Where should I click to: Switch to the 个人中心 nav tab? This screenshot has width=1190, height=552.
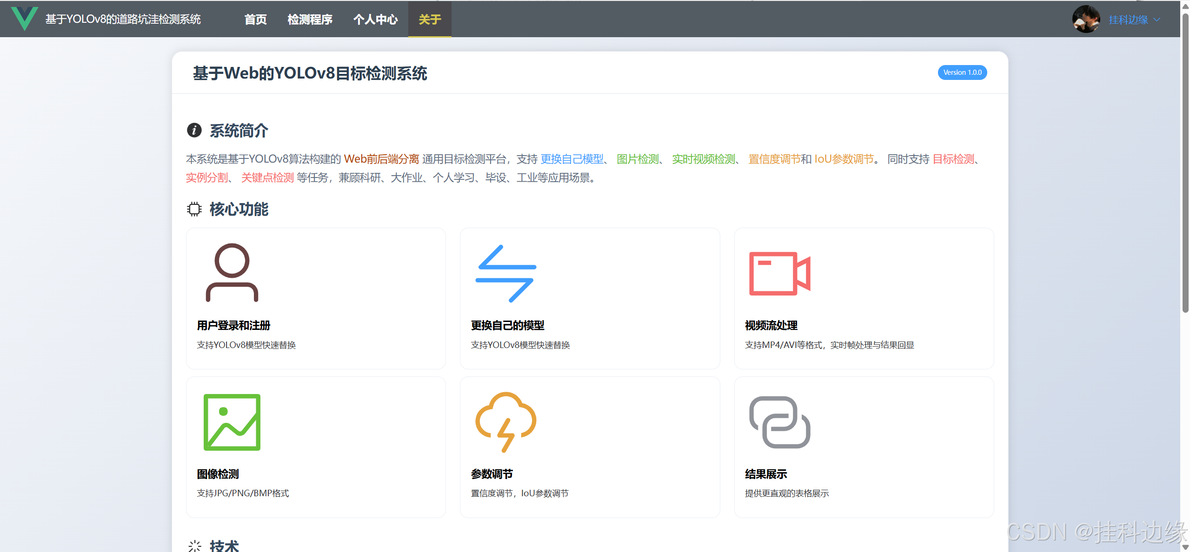click(375, 19)
